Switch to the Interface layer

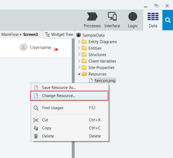click(x=112, y=20)
